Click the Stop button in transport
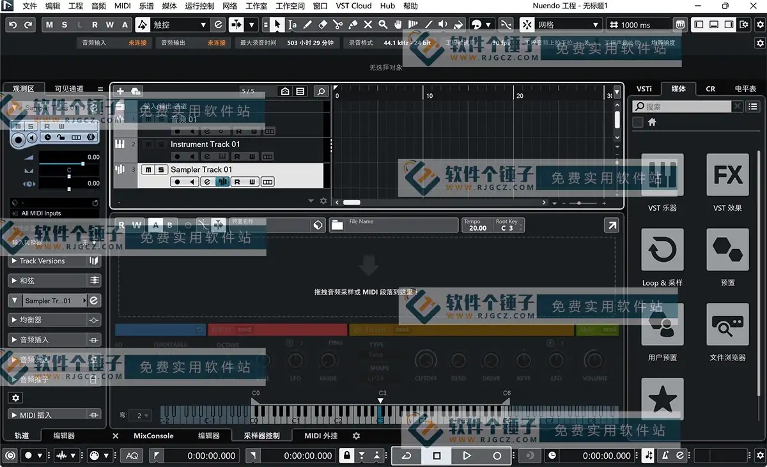 437,456
